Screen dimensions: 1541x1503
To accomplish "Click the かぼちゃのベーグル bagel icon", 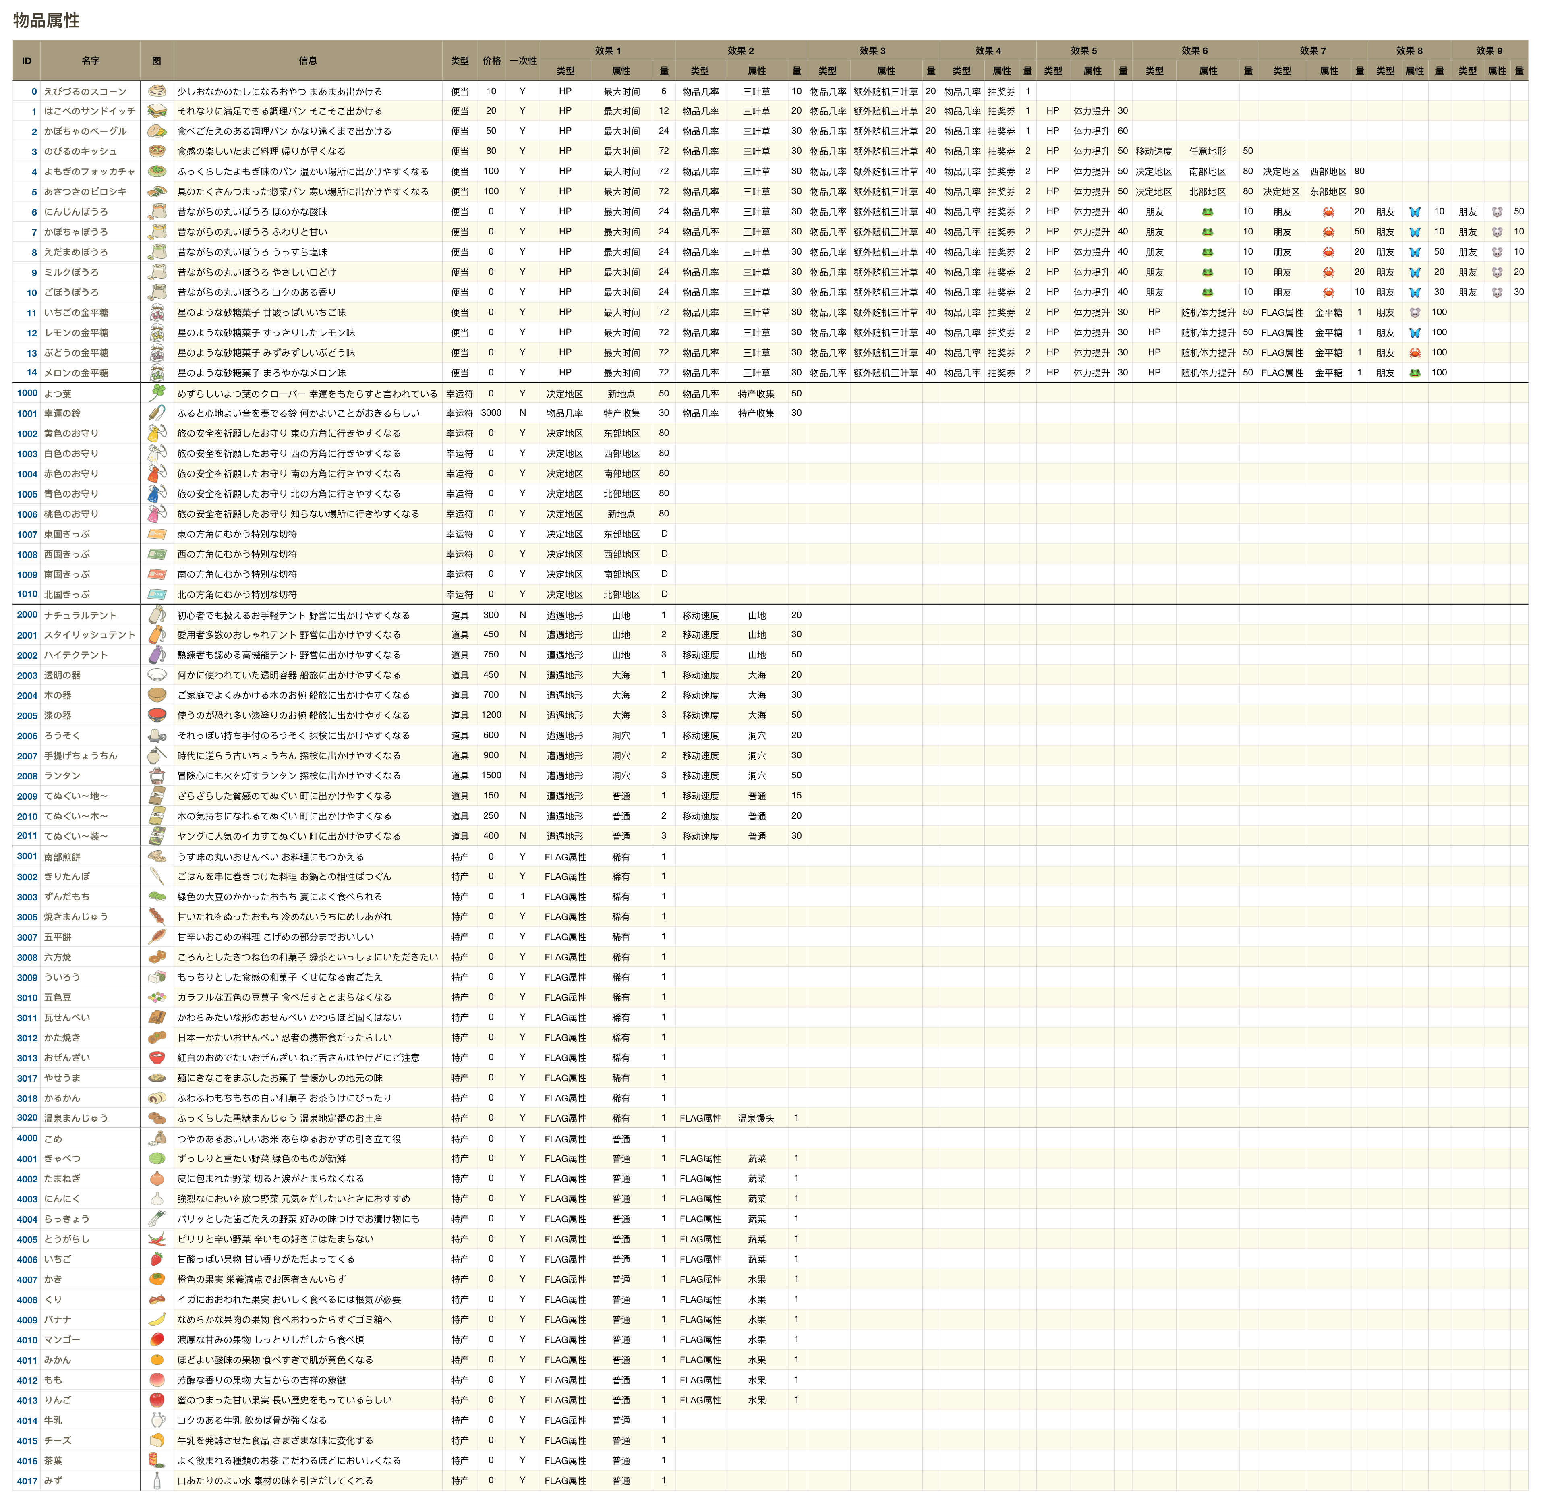I will pos(157,131).
